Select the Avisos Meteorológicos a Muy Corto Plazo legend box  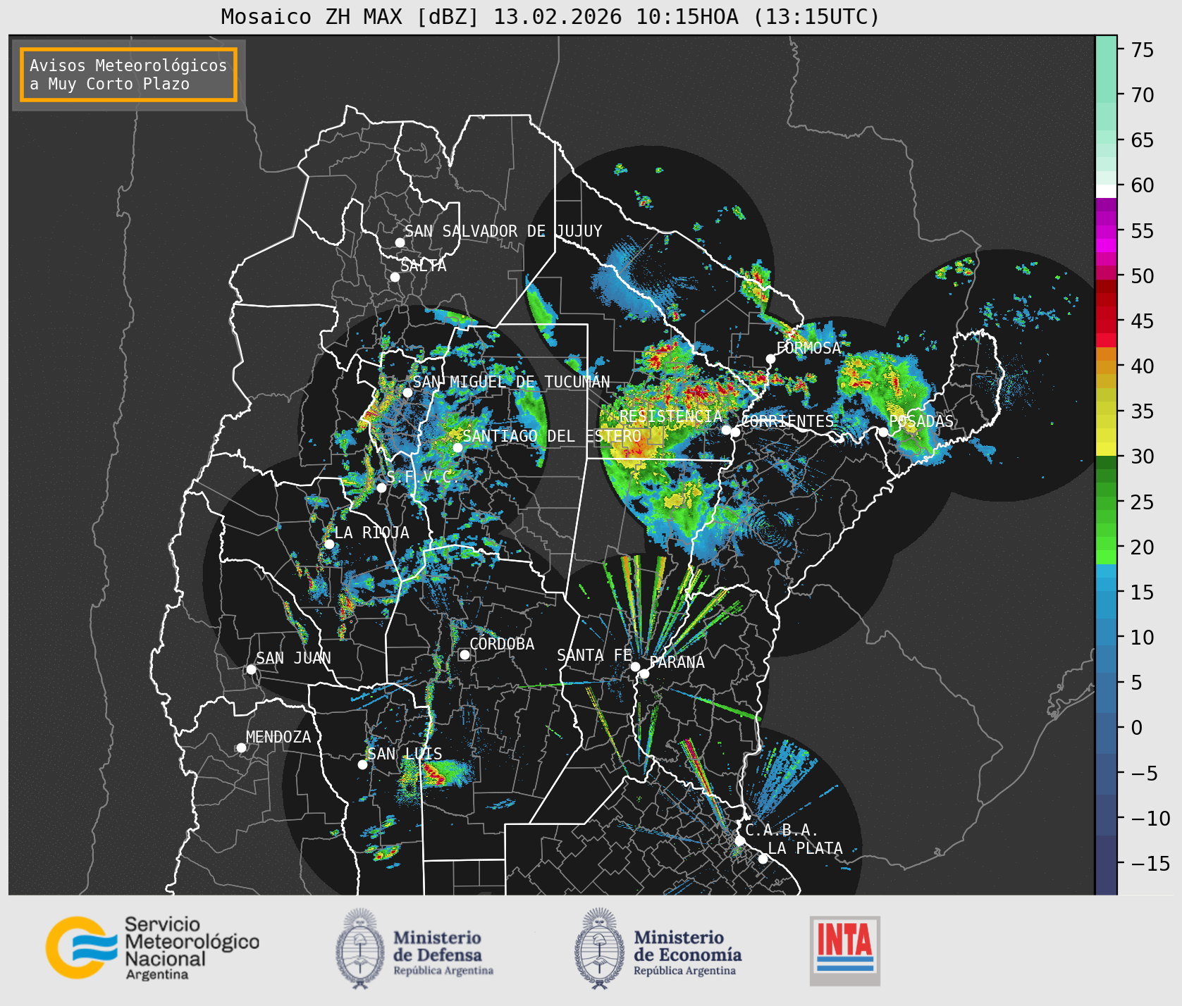[x=128, y=75]
